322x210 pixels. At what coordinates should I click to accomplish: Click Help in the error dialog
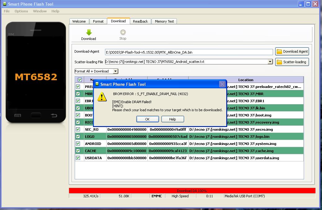(173, 119)
